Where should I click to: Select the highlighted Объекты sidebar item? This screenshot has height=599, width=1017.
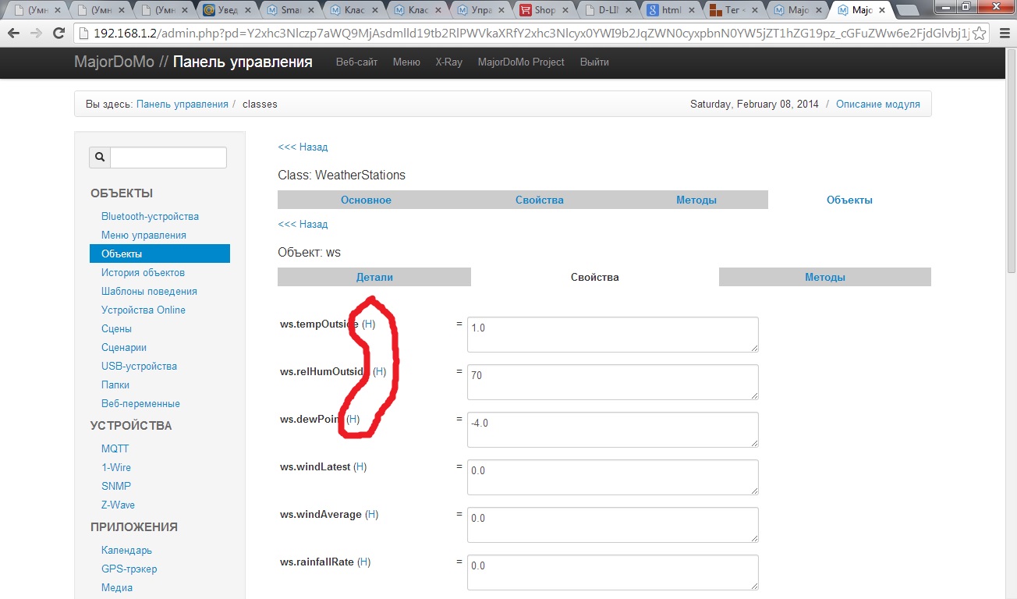(x=160, y=253)
